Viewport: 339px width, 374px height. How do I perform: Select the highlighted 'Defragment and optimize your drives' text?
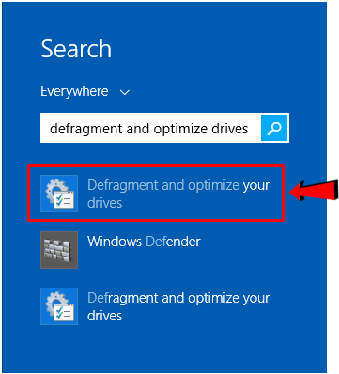click(178, 194)
